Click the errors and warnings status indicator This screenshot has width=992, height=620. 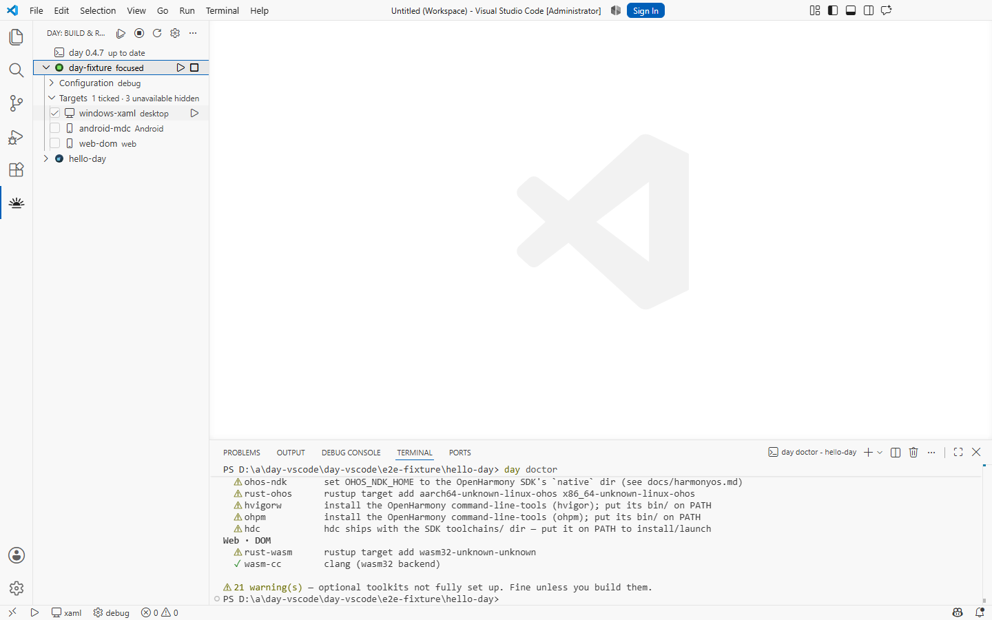pyautogui.click(x=160, y=612)
